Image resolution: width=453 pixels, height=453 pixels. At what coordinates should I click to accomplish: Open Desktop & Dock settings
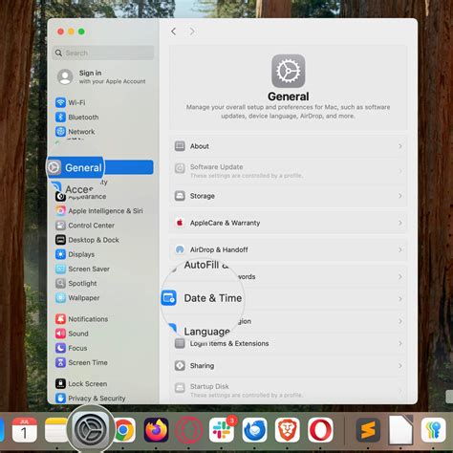click(87, 240)
